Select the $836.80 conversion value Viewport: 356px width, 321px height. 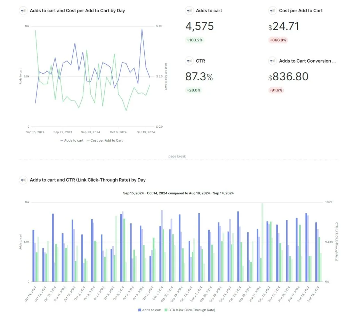pyautogui.click(x=288, y=77)
